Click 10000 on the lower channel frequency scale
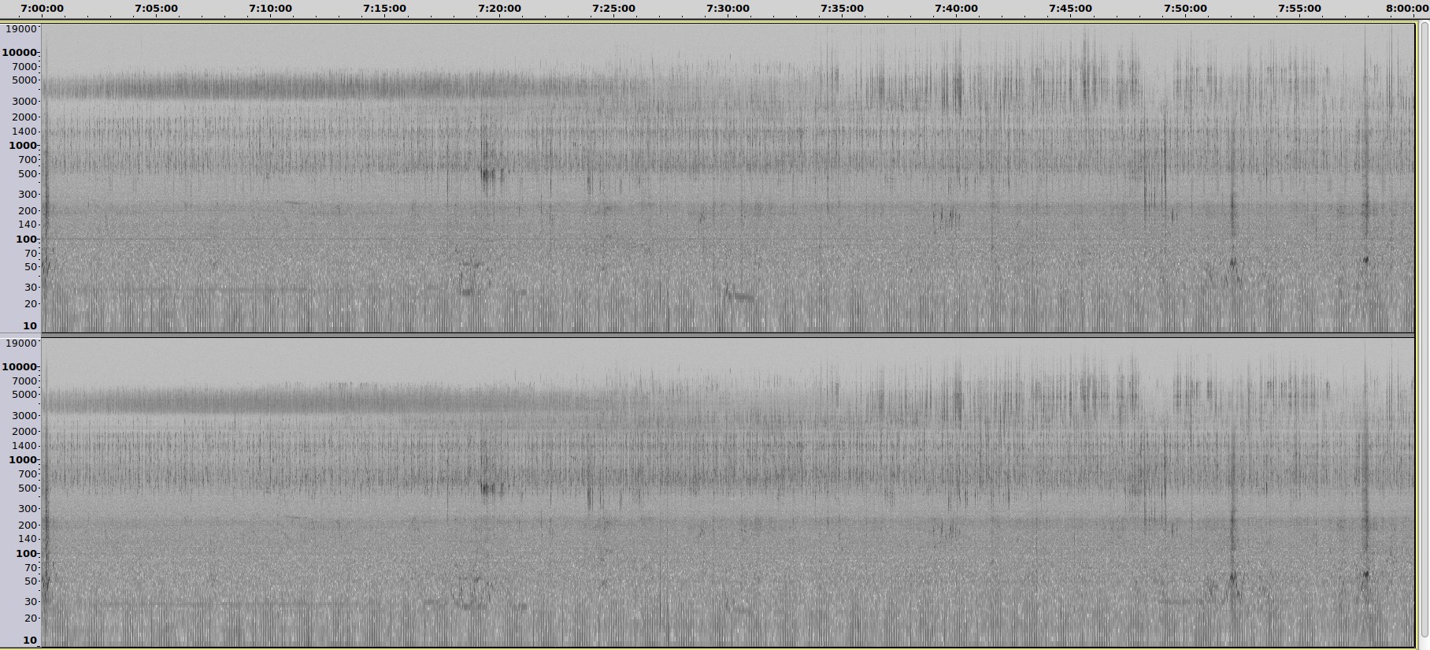This screenshot has width=1430, height=650. click(x=20, y=367)
